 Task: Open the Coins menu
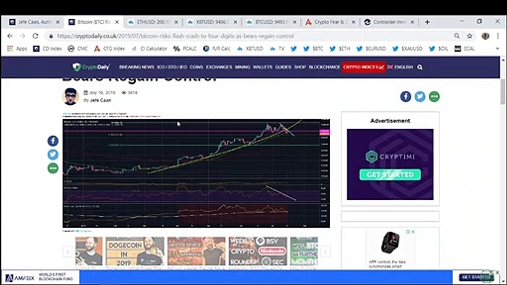196,67
